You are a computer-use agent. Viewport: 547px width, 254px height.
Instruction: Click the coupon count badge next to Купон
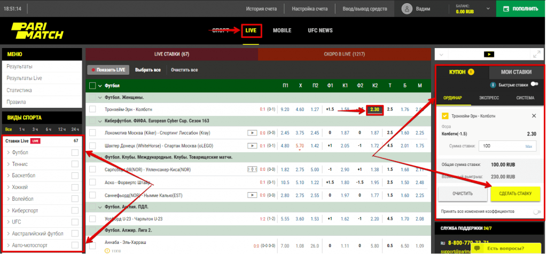[x=471, y=72]
